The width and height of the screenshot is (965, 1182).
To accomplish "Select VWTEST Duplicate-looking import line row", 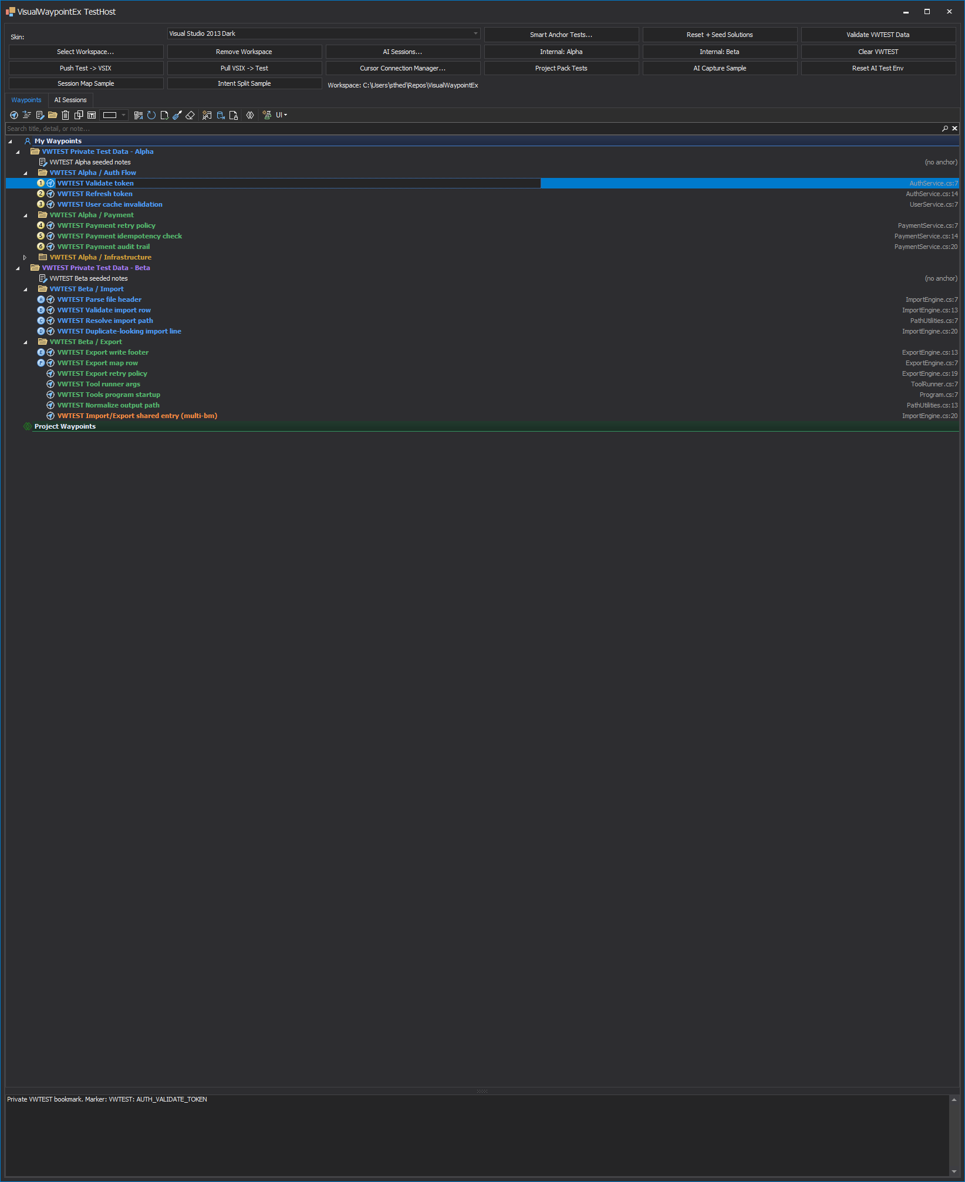I will click(482, 331).
